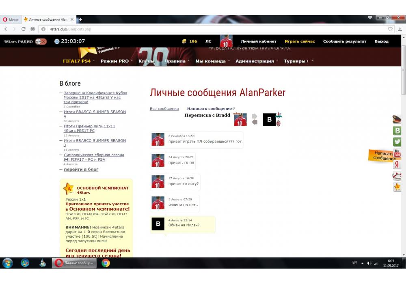Click the green shield club badge
The image size is (406, 284).
tap(279, 115)
